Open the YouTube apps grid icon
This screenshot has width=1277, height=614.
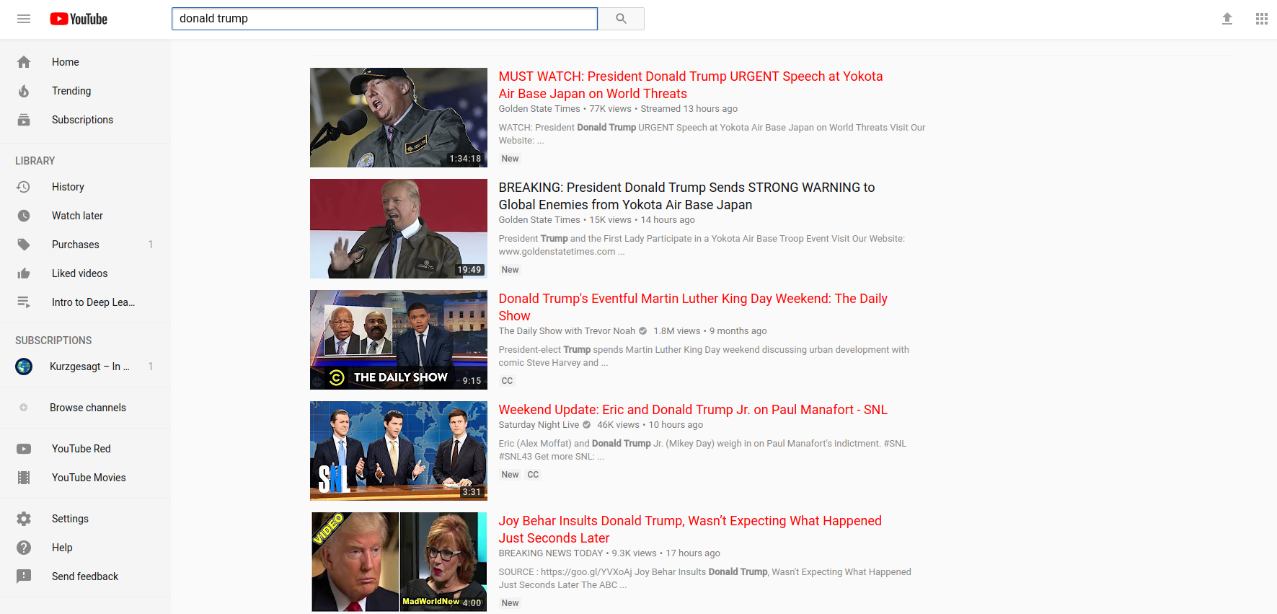point(1261,19)
